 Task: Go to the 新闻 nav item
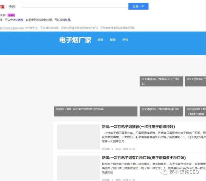113,40
